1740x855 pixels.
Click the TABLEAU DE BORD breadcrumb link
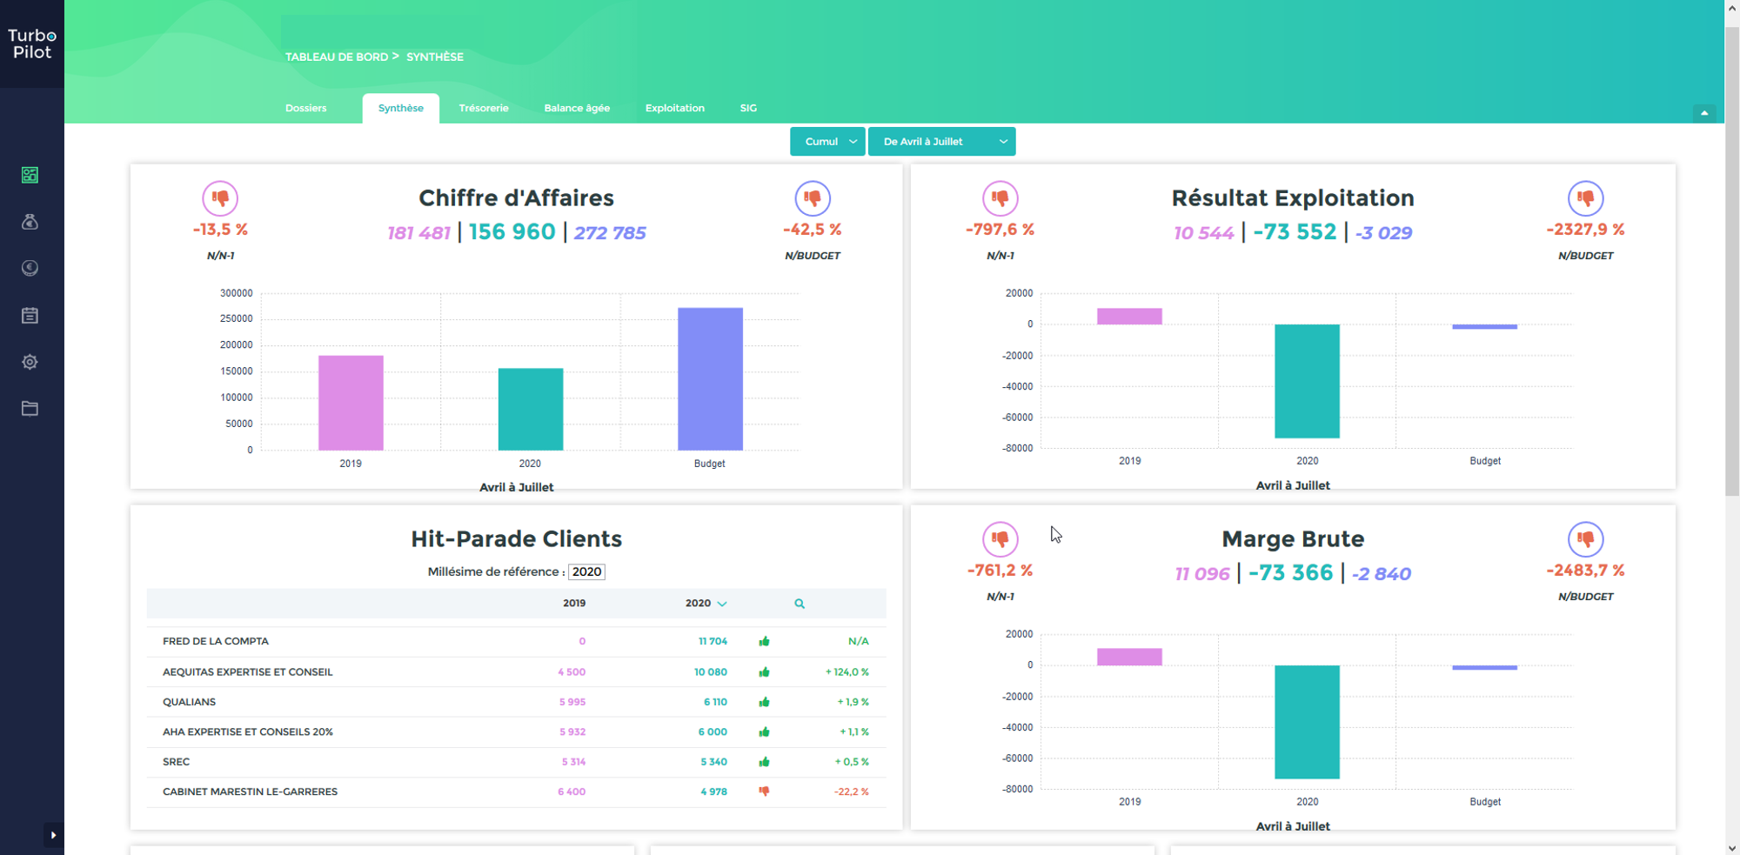tap(337, 57)
